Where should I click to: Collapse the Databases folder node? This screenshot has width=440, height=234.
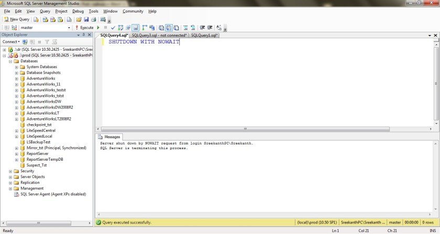coord(10,61)
